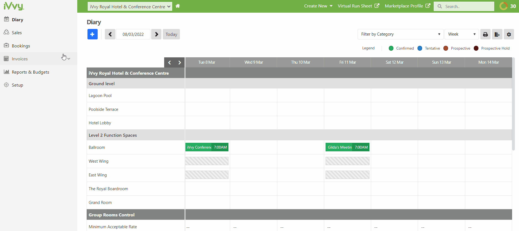519x231 pixels.
Task: Click the iVvy logo
Action: coord(14,6)
